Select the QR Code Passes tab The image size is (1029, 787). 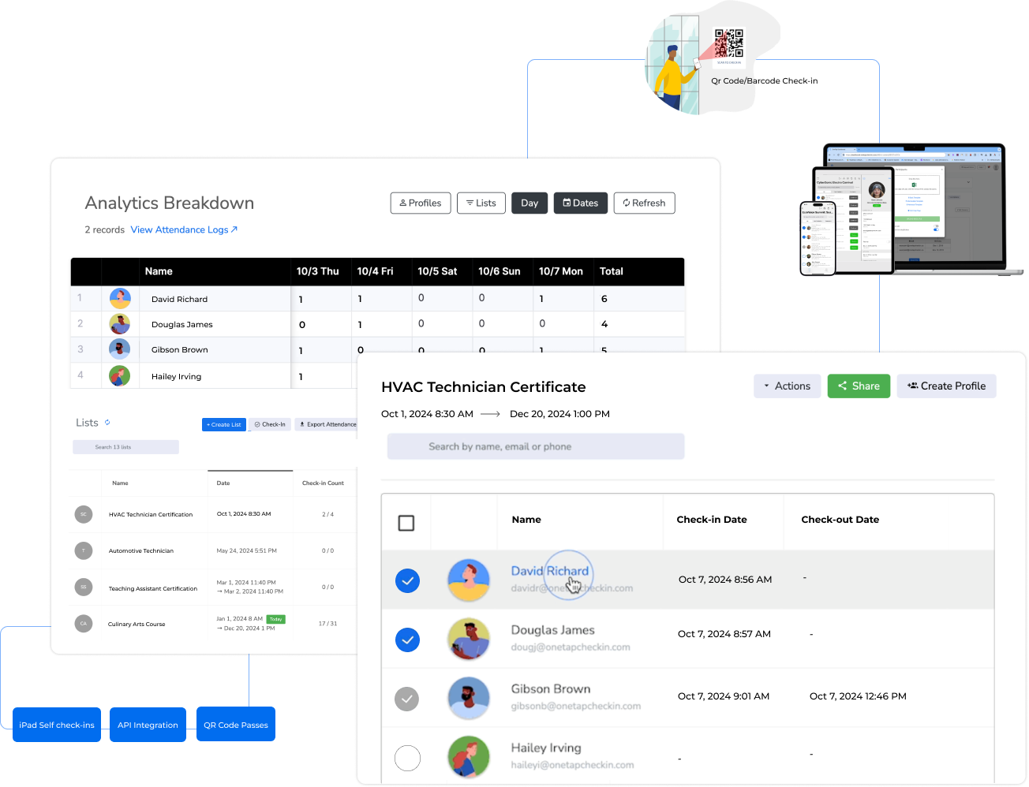point(235,725)
